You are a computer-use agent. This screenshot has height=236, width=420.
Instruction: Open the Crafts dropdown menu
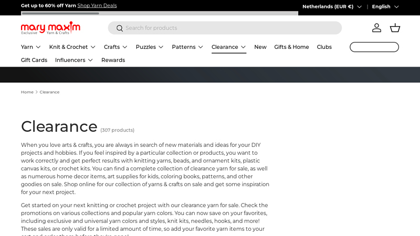pos(115,47)
